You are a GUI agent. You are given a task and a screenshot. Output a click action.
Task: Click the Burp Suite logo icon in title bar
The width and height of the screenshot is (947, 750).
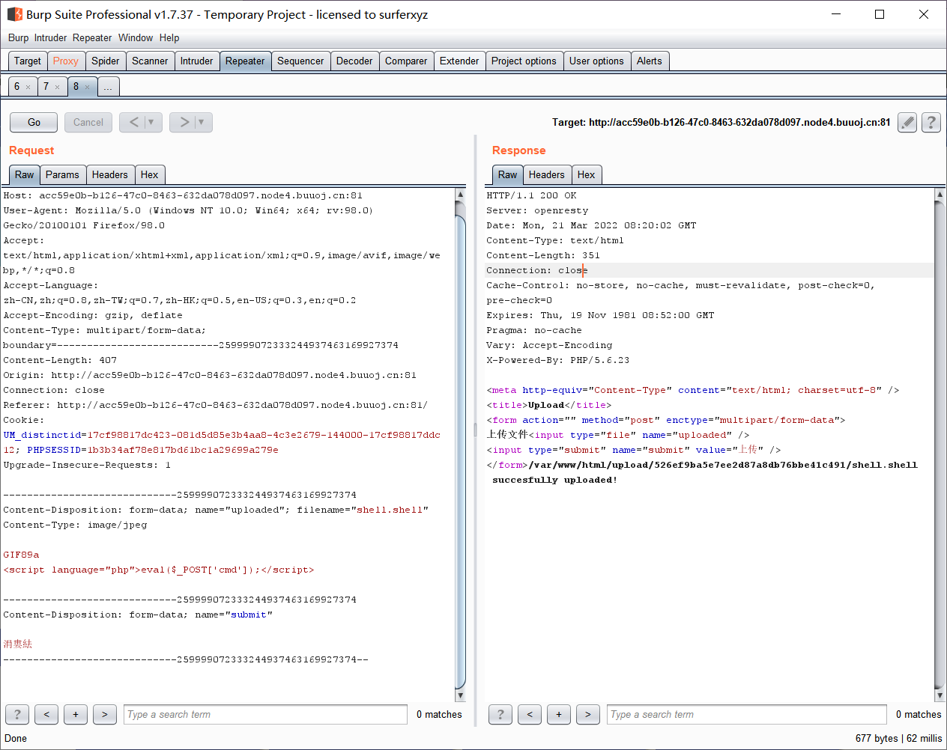pos(14,14)
